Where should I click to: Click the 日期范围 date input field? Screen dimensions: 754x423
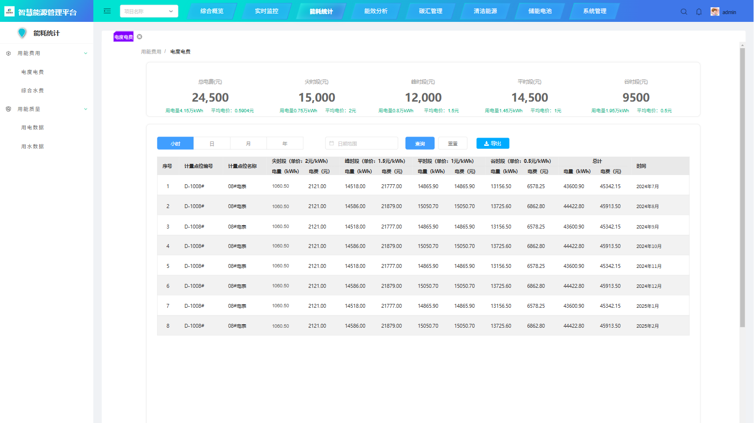362,143
